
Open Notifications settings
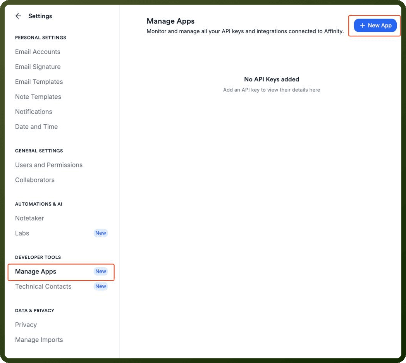(34, 112)
